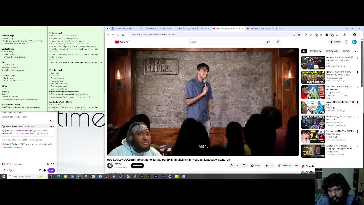Click the YouTube search magnifier button
Screen dimensions: 364x205
pyautogui.click(x=268, y=42)
